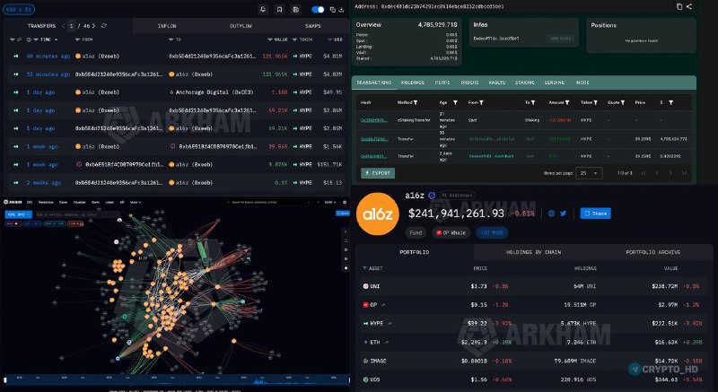Click Anchorage Digital (0xCE3) recipient

[x=211, y=92]
